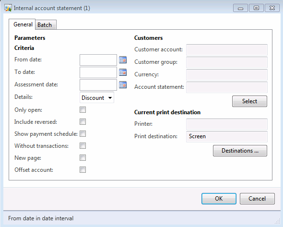Click the Printer field
The width and height of the screenshot is (283, 227).
[x=227, y=124]
